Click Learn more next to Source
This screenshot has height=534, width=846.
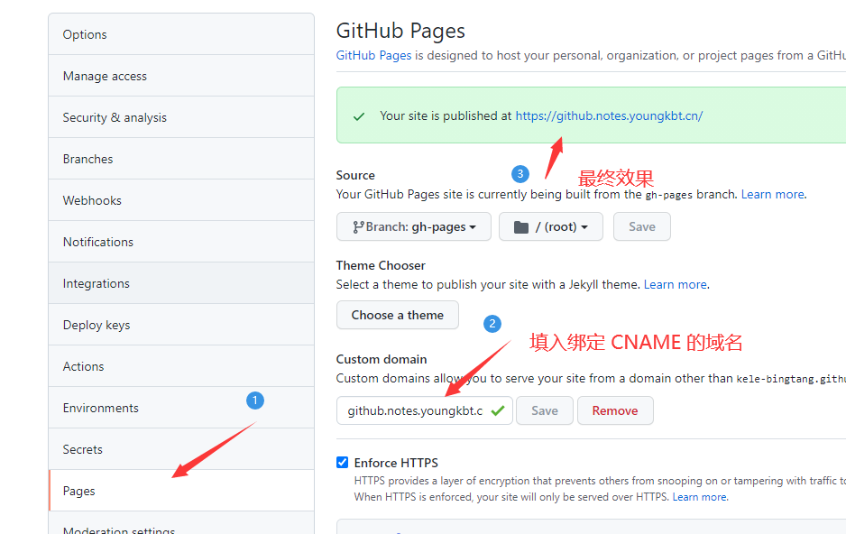click(772, 195)
